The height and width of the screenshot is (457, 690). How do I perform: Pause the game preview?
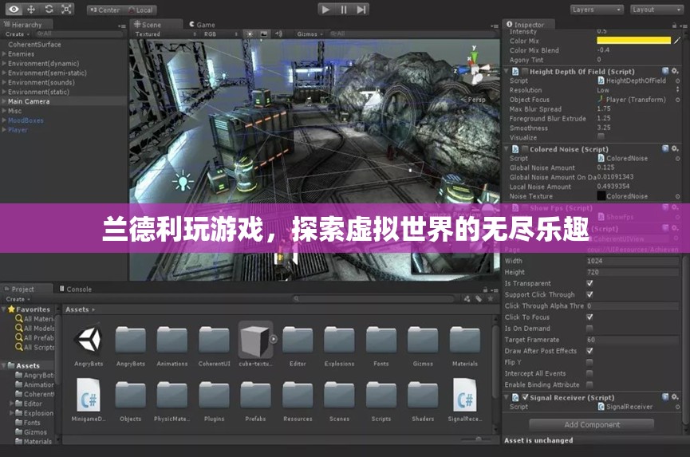pyautogui.click(x=343, y=10)
